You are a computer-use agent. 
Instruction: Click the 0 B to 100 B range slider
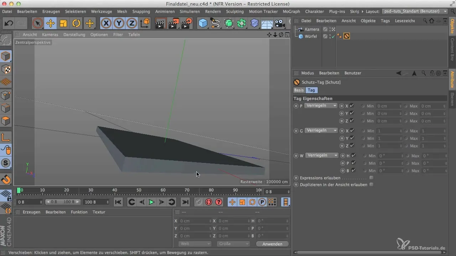coord(63,202)
